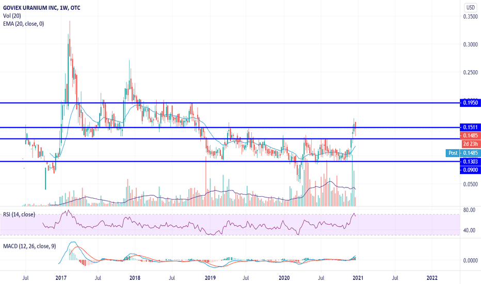Viewport: 481px width, 284px height.
Task: Click the RSI 80.00 scale value
Action: click(x=469, y=210)
